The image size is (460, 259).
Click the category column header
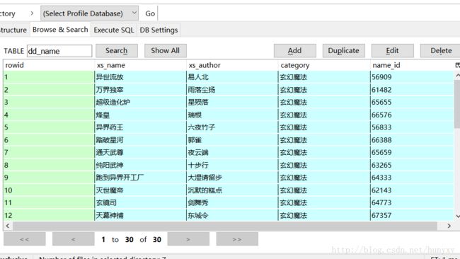pos(324,65)
